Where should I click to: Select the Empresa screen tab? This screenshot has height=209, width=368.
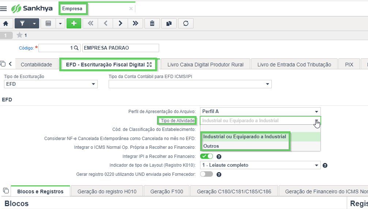pyautogui.click(x=72, y=9)
